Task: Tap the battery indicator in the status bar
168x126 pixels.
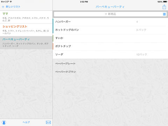Action: [165, 2]
